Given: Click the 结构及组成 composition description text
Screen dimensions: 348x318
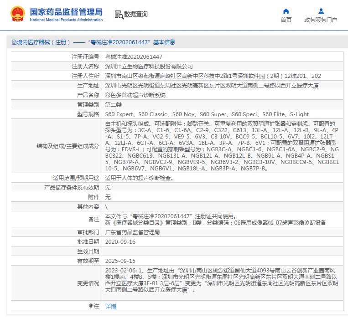Looking at the screenshot, I should [222, 146].
